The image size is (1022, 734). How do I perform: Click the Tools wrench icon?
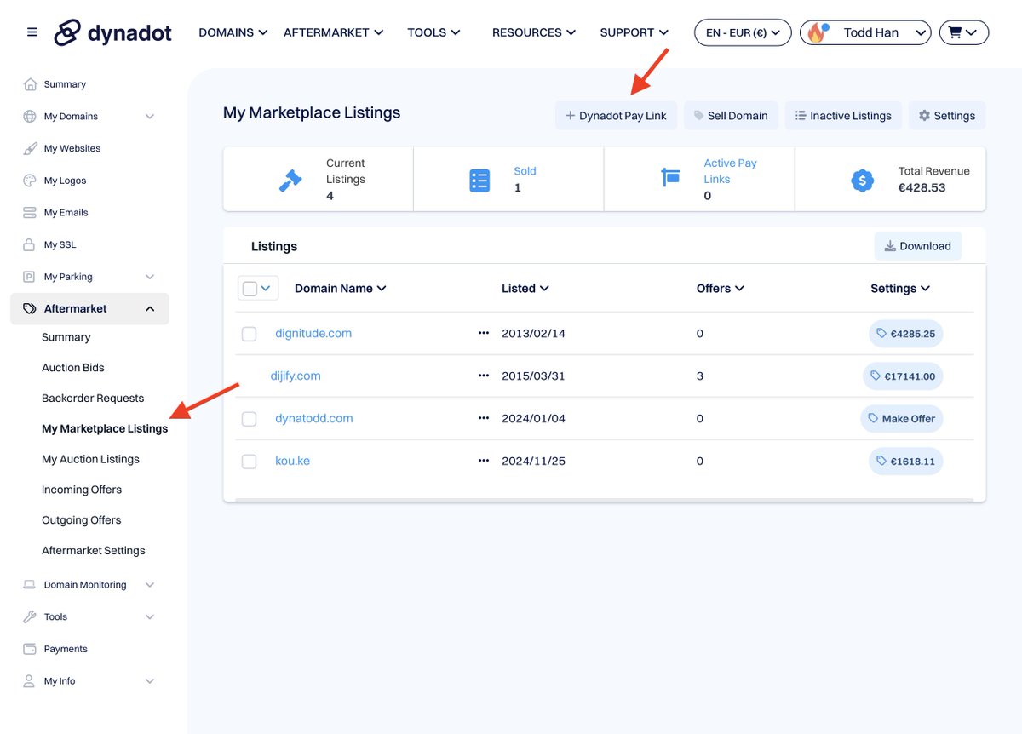30,616
